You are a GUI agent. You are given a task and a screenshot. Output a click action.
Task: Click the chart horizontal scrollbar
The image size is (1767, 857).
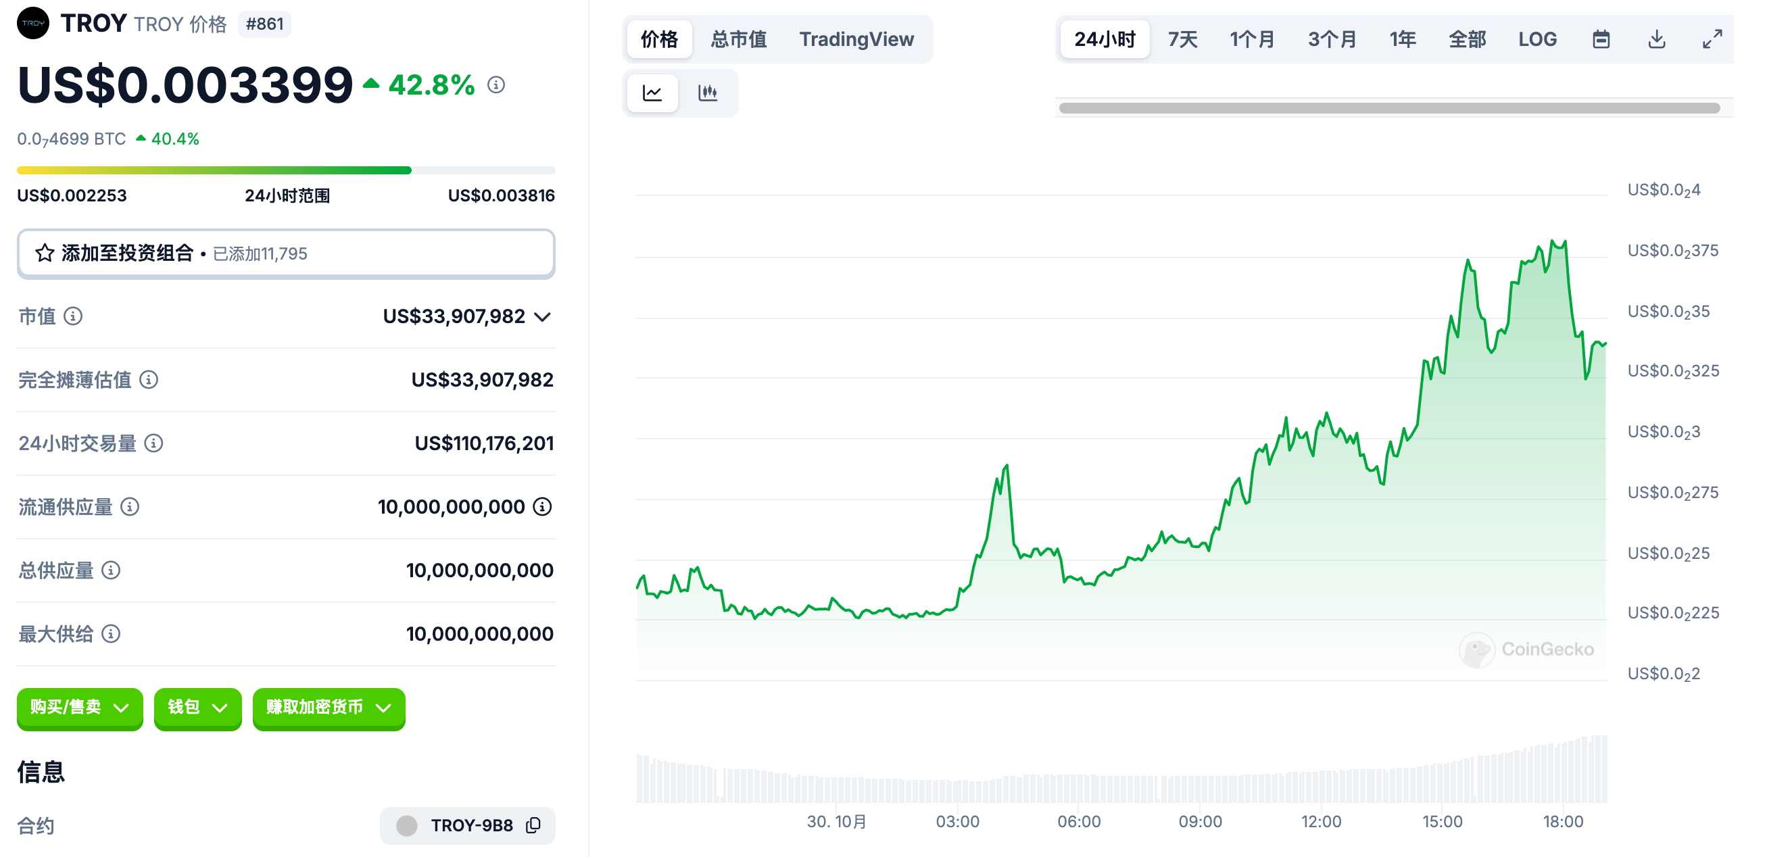(x=1388, y=107)
